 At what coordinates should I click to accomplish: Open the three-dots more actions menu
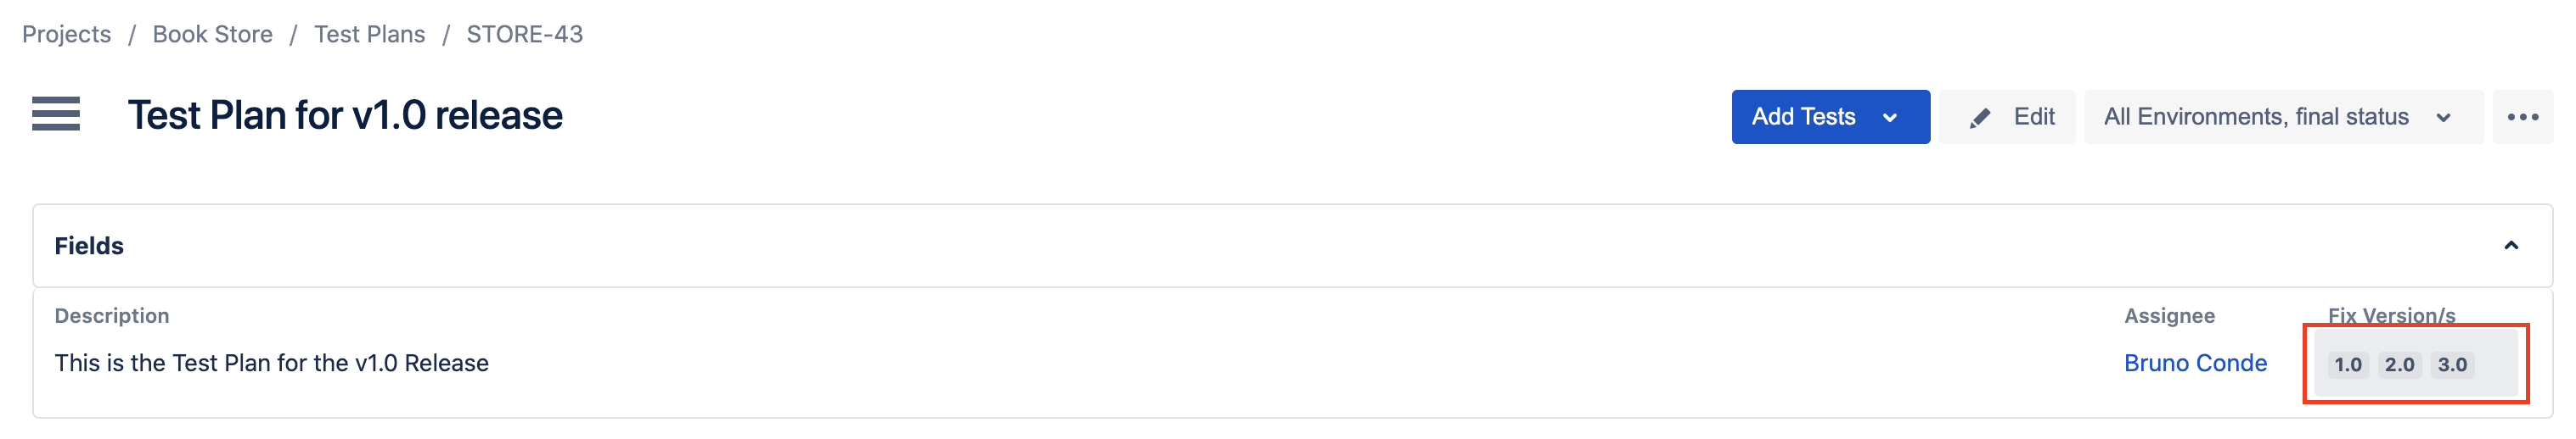(2522, 117)
